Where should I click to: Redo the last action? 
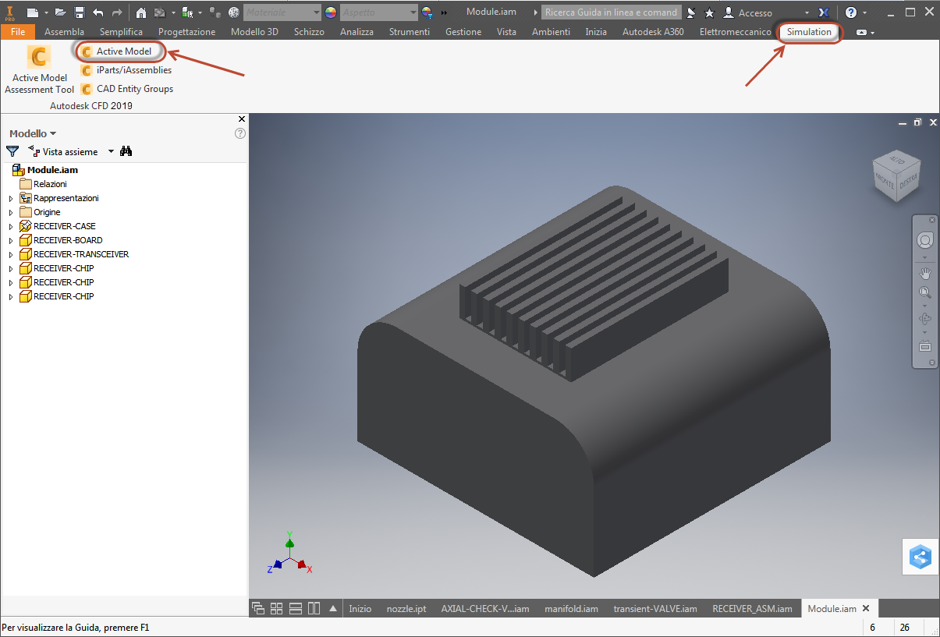[116, 12]
